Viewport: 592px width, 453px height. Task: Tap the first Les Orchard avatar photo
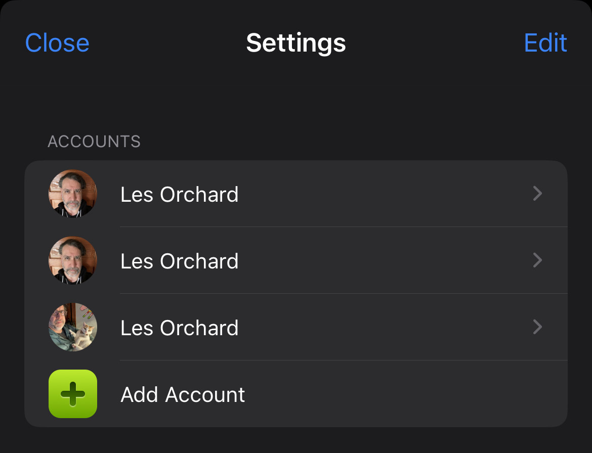pos(73,194)
